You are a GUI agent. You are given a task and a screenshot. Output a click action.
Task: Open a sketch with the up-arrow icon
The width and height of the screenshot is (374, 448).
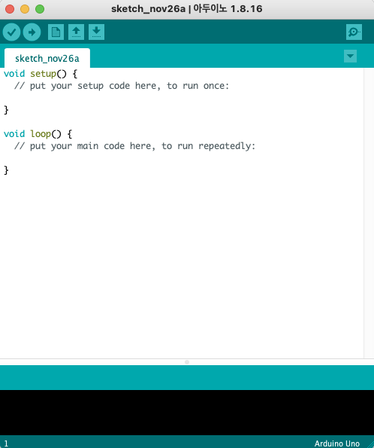pyautogui.click(x=76, y=32)
